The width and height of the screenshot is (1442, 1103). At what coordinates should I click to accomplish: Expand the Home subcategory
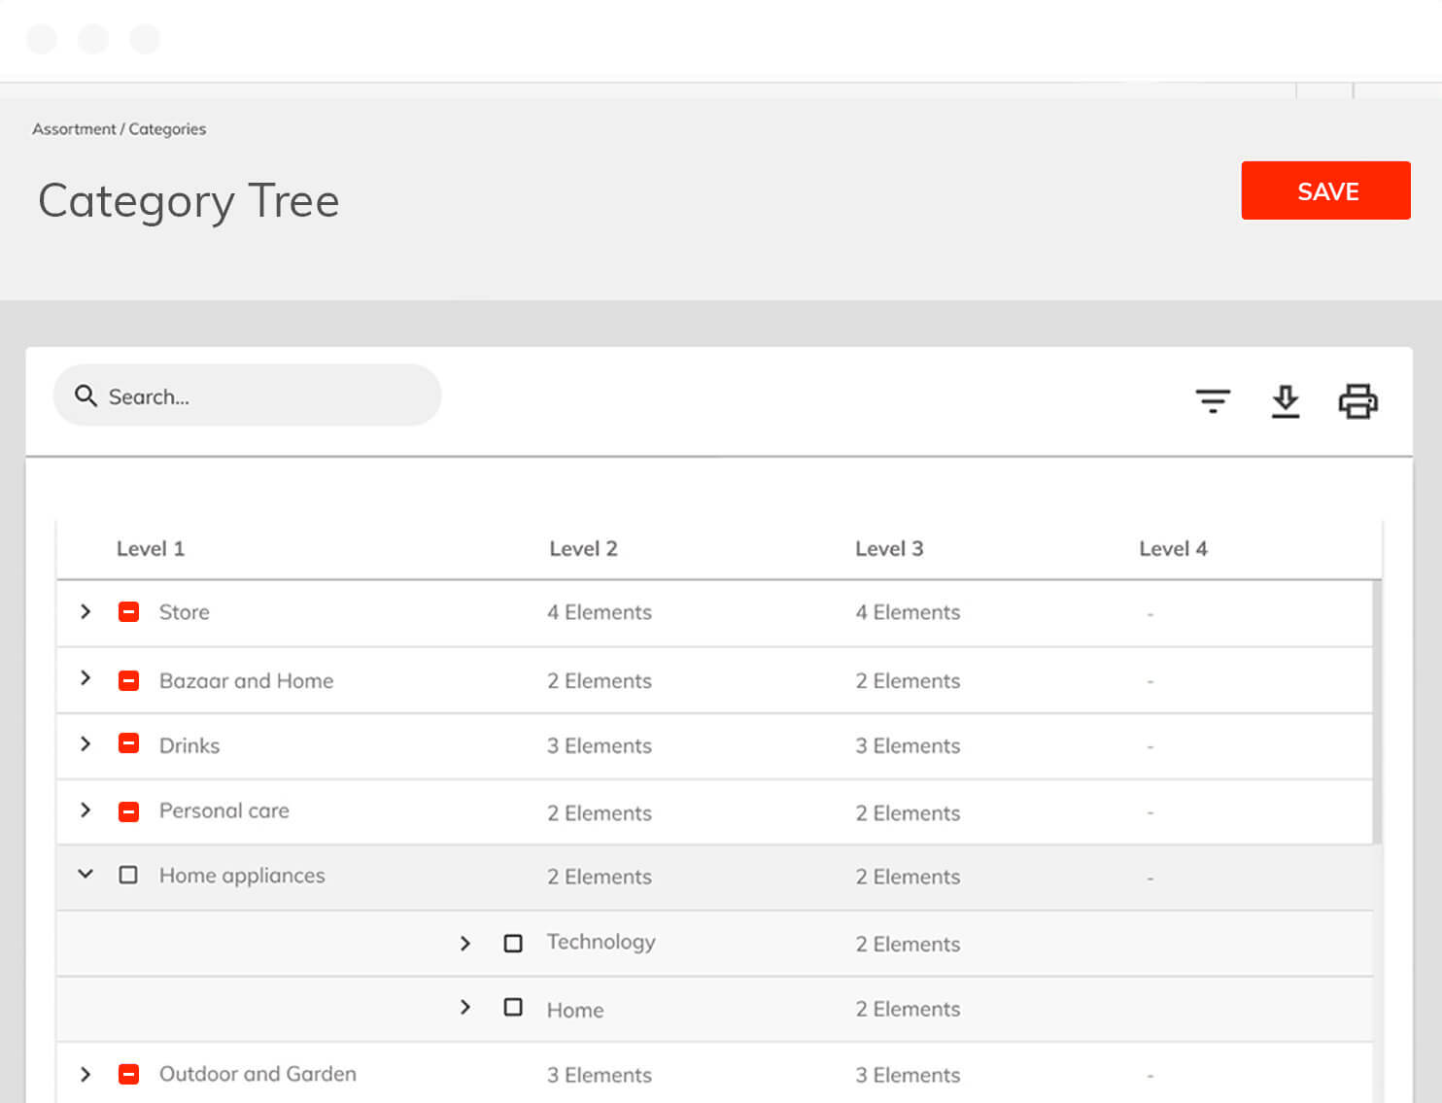coord(465,1007)
